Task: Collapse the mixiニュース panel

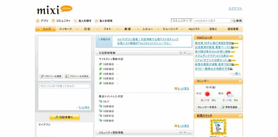Action: (x=240, y=37)
